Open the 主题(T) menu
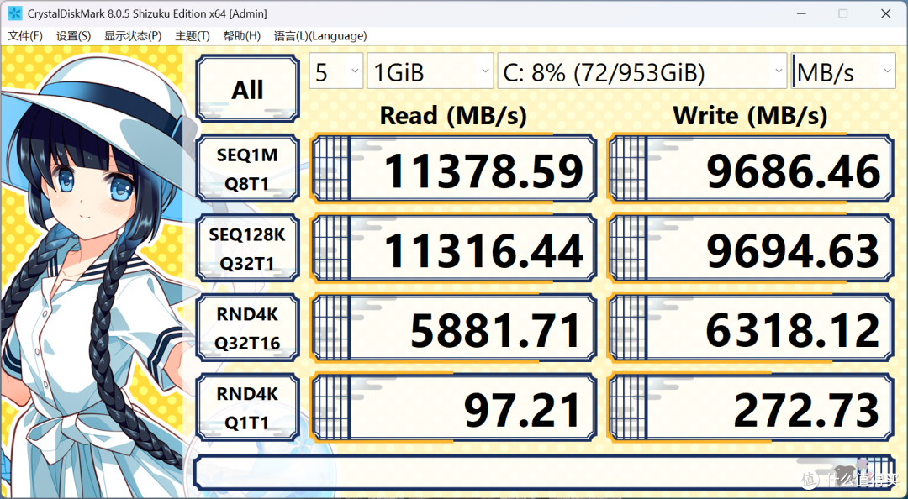This screenshot has width=908, height=499. (193, 36)
